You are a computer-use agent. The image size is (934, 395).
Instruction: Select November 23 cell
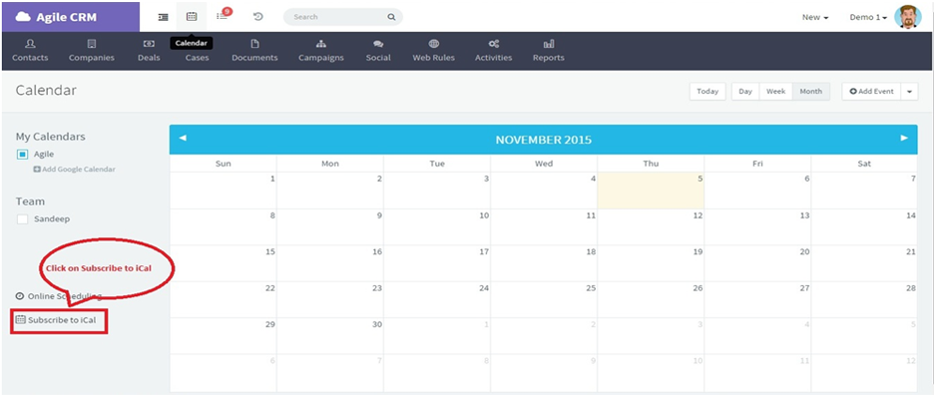coord(330,299)
